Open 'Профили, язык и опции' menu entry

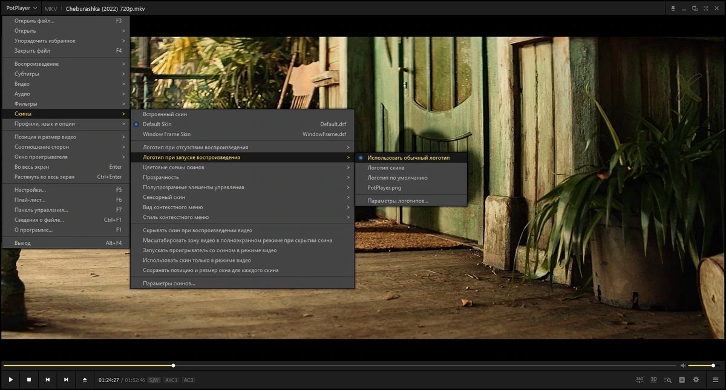click(x=65, y=124)
